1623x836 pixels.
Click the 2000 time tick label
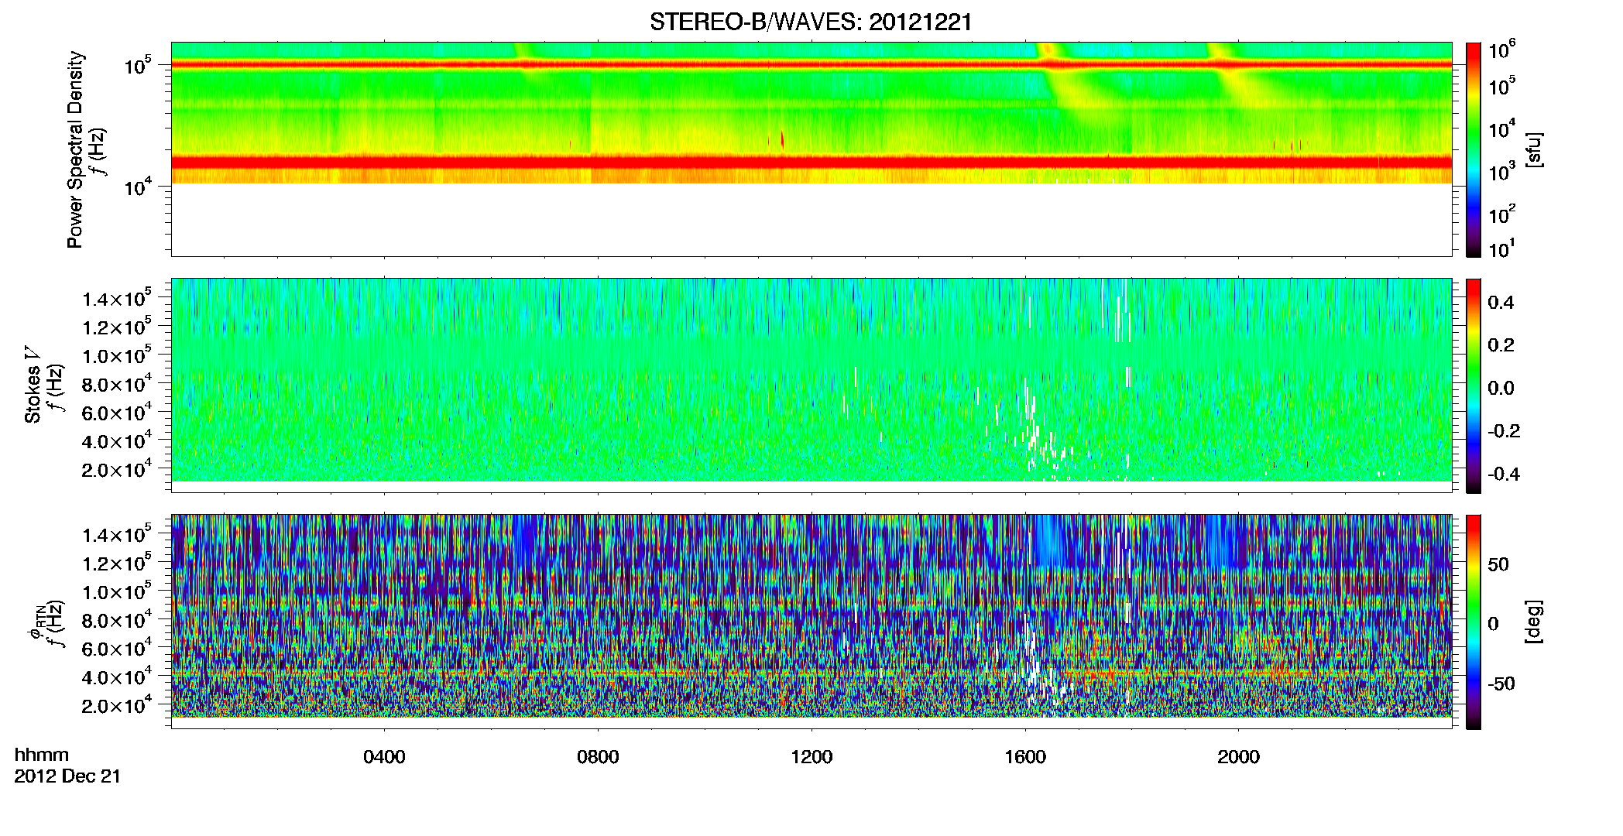[1238, 757]
